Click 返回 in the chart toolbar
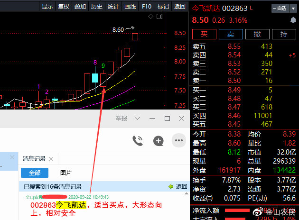 coord(179,6)
